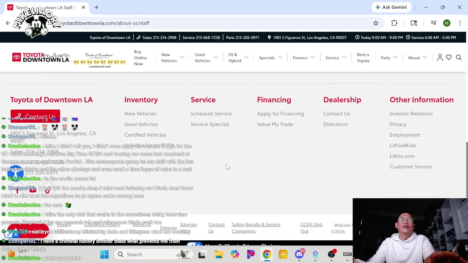Screen dimensions: 468x263
Task: Open Chrome icon in taskbar
Action: pos(267,254)
